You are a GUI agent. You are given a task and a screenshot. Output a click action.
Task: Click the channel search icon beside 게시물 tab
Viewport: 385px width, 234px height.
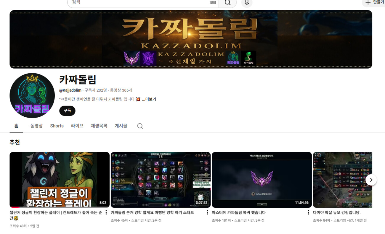click(x=140, y=126)
